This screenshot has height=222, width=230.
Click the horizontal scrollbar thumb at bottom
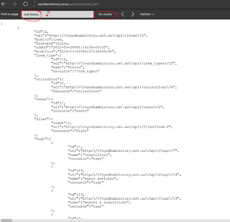point(7,221)
